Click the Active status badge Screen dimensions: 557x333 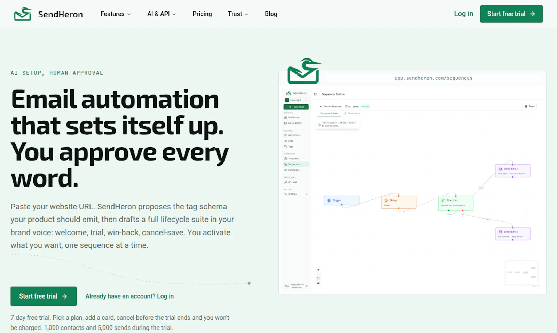click(x=365, y=106)
